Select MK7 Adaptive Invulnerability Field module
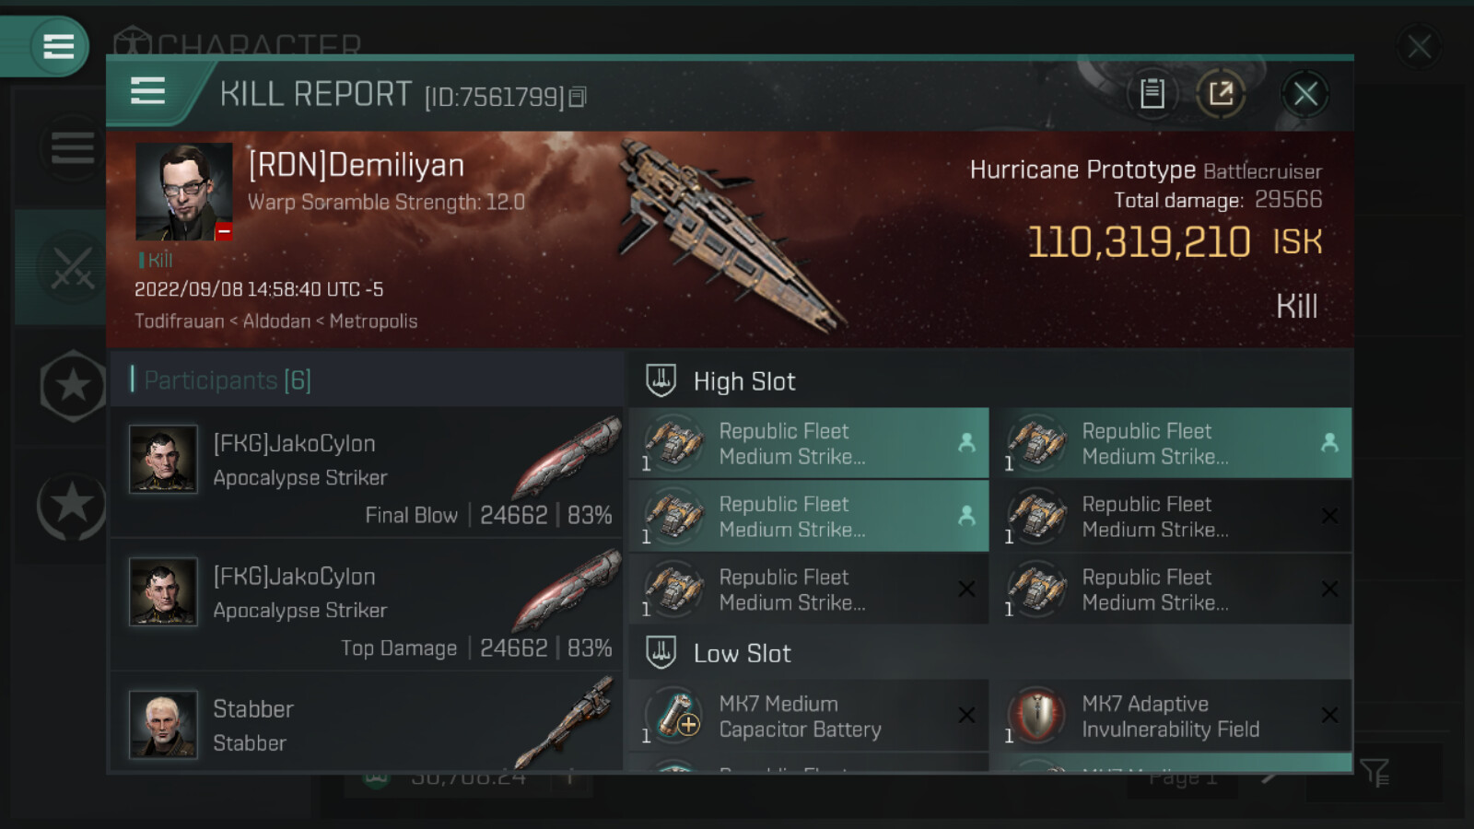 [1176, 716]
